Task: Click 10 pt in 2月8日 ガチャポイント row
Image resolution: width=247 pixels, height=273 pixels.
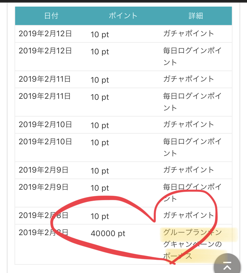Action: [100, 216]
